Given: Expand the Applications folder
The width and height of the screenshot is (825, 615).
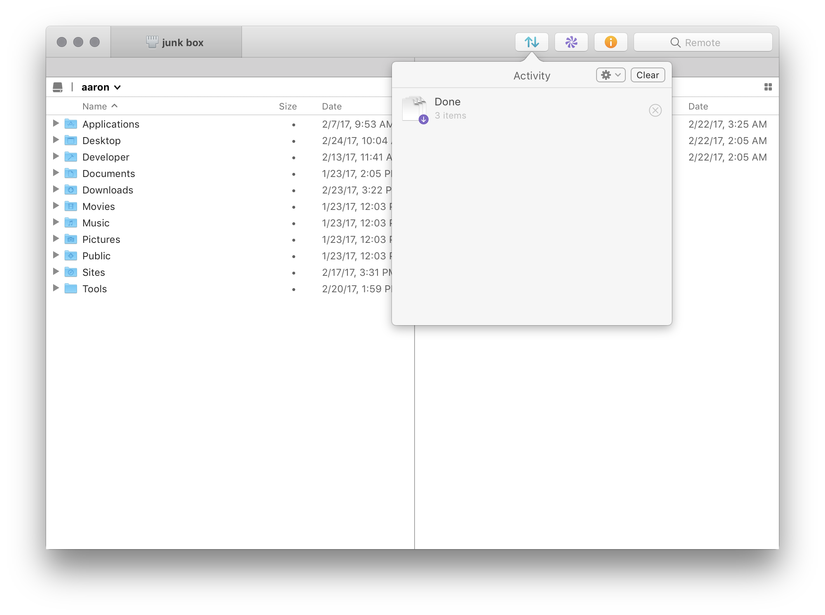Looking at the screenshot, I should (x=56, y=123).
